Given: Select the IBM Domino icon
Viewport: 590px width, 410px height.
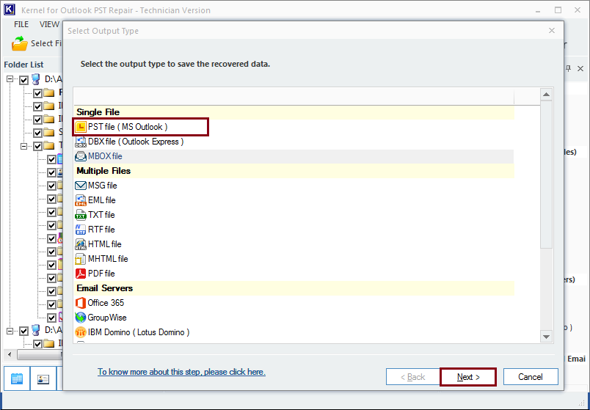Looking at the screenshot, I should (81, 332).
